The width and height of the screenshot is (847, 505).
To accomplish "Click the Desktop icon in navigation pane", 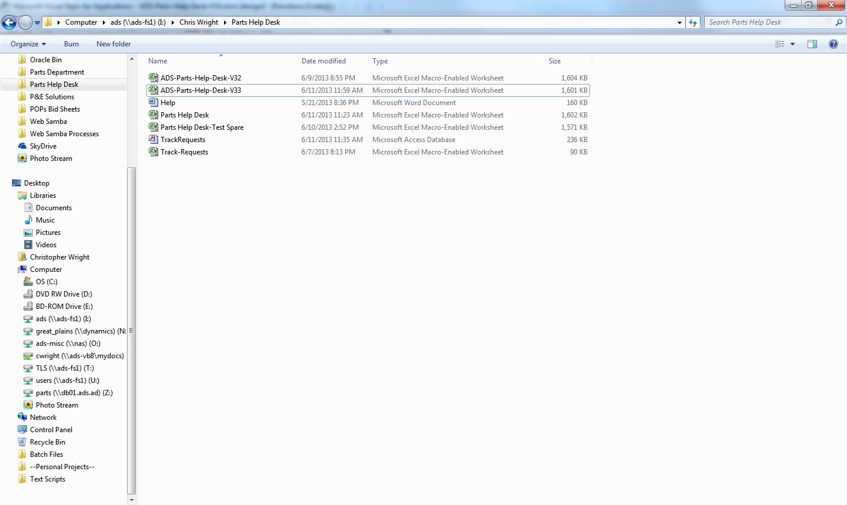I will (16, 183).
